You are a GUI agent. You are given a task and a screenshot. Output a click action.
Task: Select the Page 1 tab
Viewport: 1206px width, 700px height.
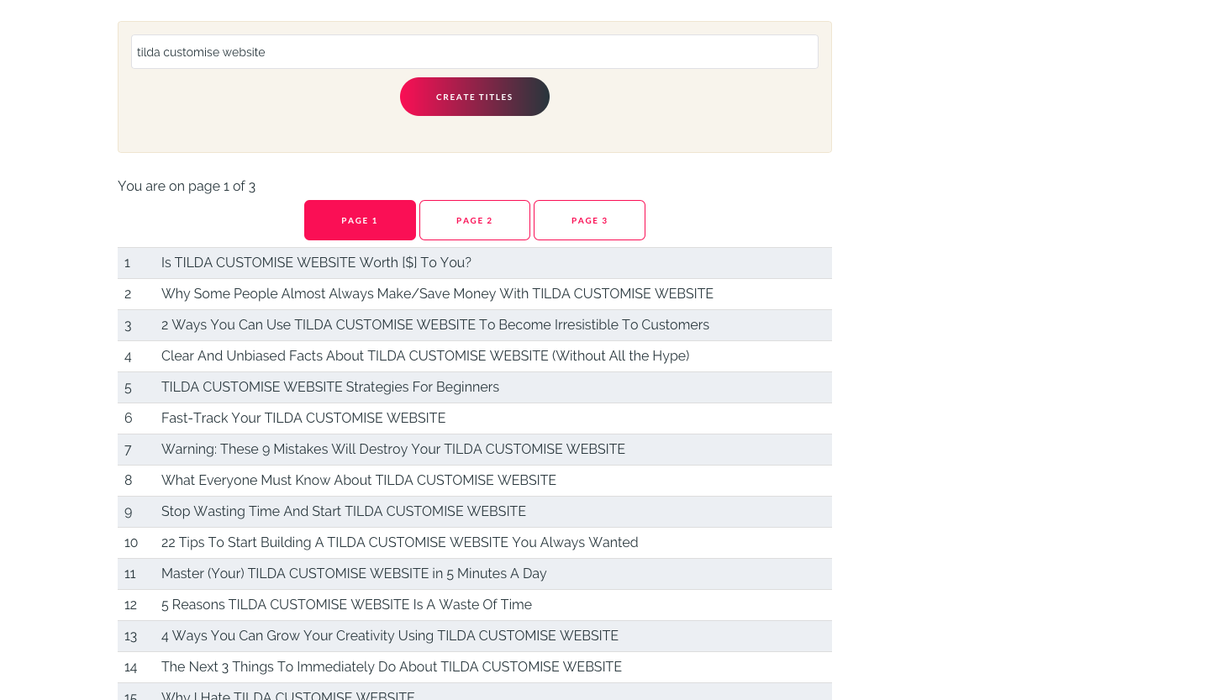pyautogui.click(x=360, y=220)
